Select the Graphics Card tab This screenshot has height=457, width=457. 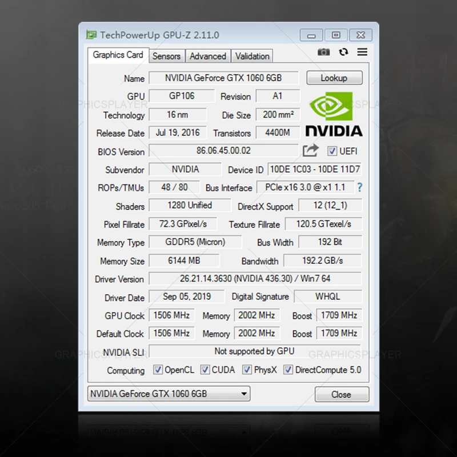pos(118,55)
